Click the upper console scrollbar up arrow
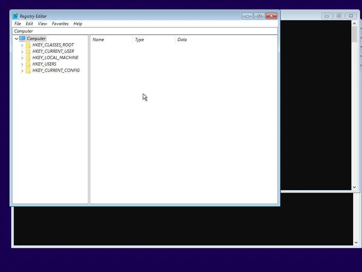 354,23
